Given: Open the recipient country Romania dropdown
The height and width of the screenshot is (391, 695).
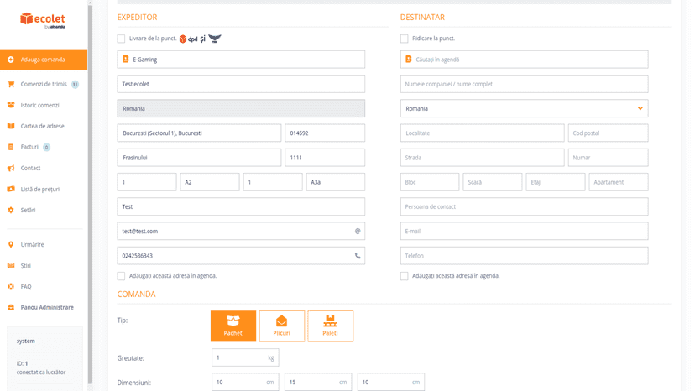Looking at the screenshot, I should [524, 108].
